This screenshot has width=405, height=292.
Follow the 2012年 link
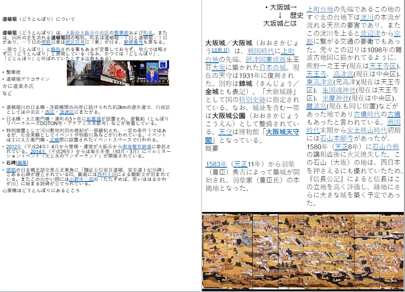pos(14,146)
